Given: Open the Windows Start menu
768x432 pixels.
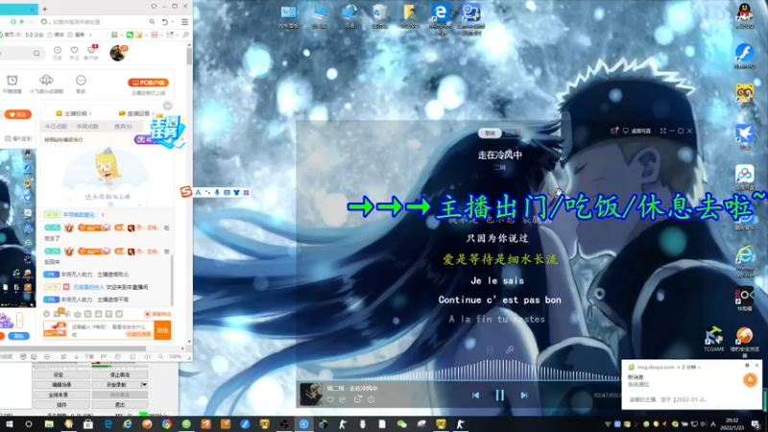Looking at the screenshot, I should pyautogui.click(x=9, y=424).
